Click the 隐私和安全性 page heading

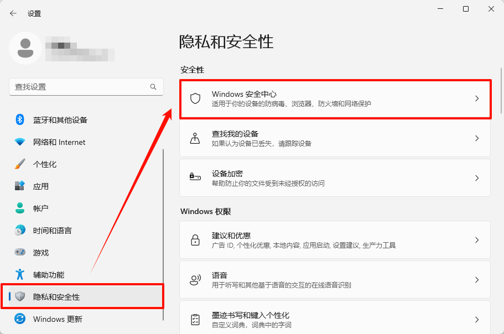tap(226, 42)
